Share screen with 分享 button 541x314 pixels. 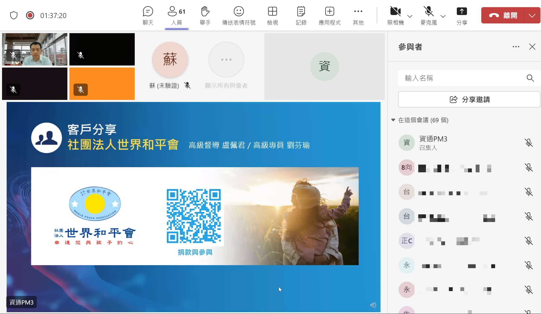(x=462, y=16)
